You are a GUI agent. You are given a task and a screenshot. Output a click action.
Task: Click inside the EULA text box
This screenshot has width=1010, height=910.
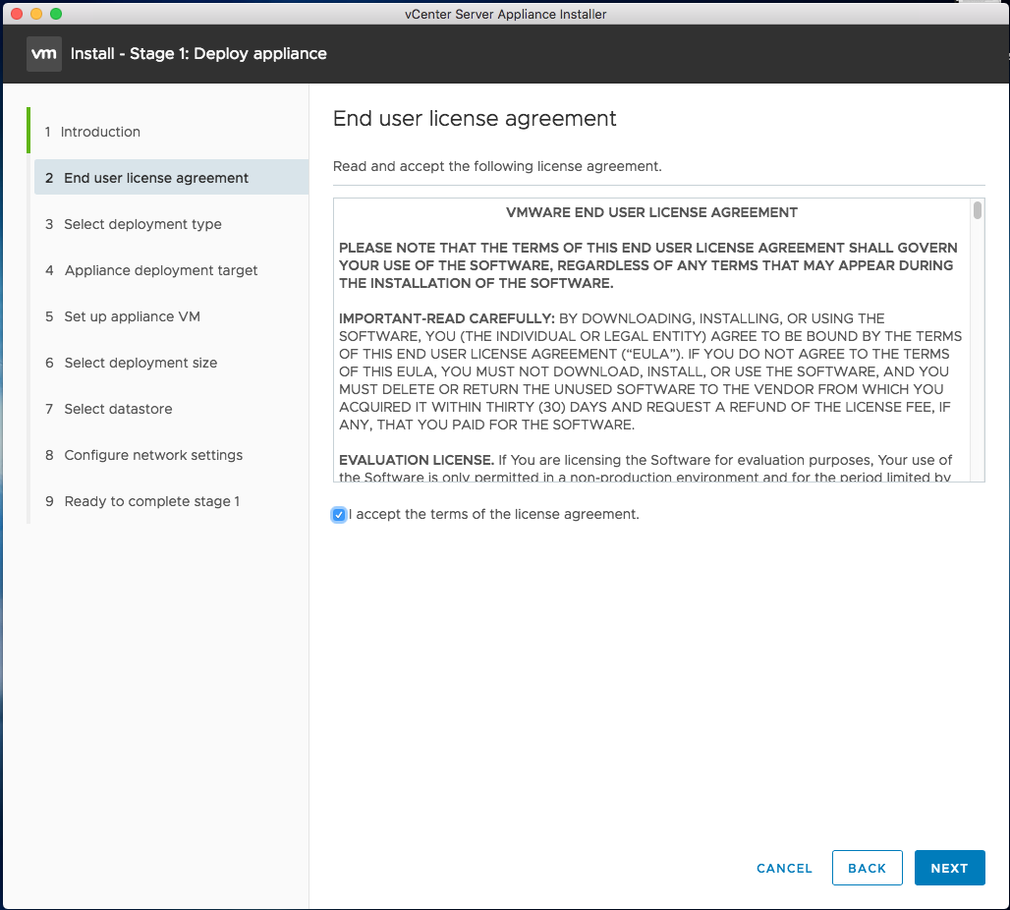648,373
